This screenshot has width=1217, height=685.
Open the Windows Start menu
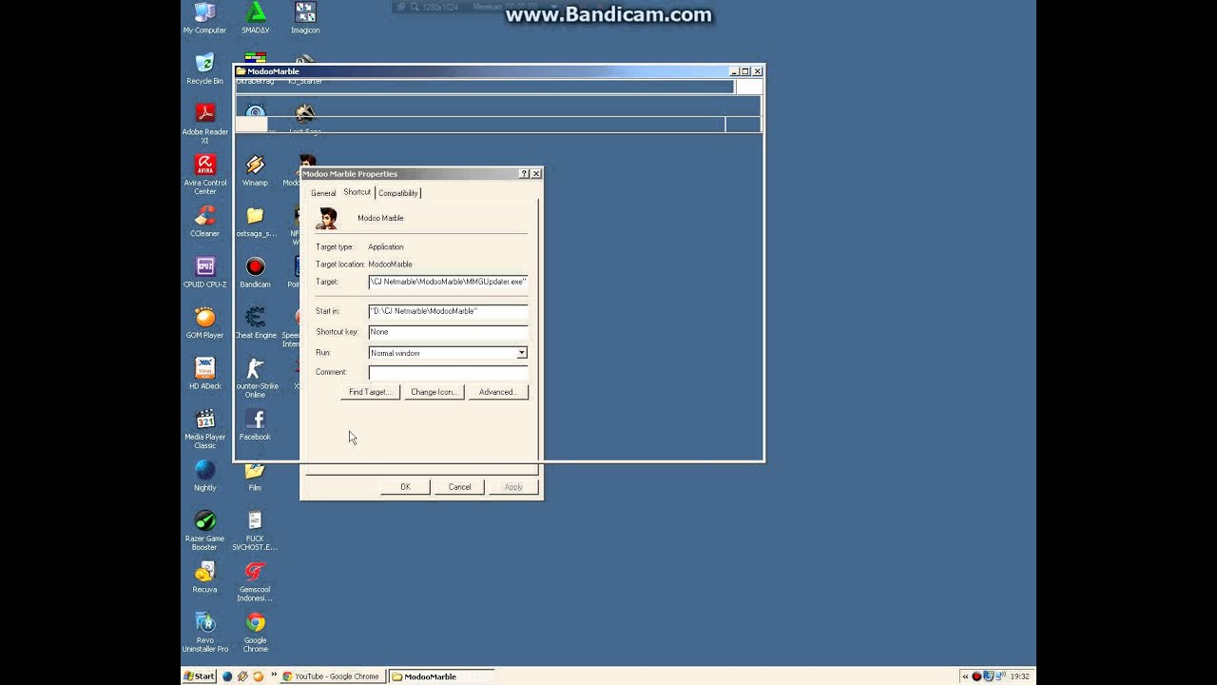[200, 676]
